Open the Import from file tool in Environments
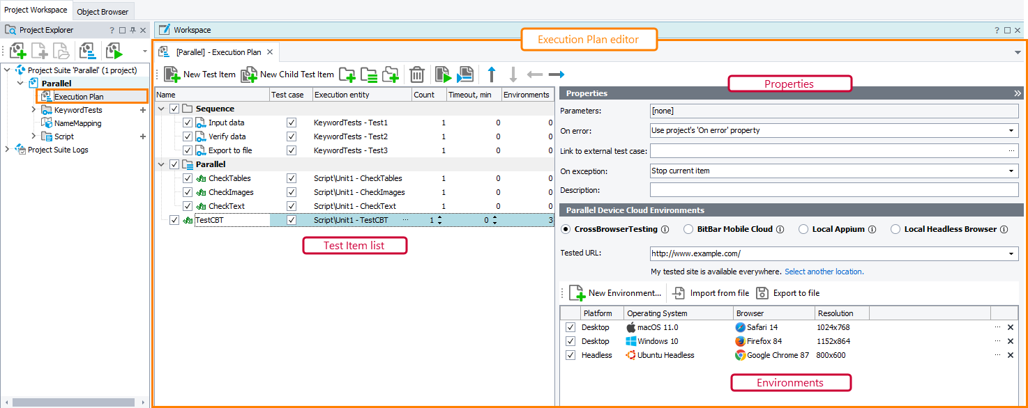 pyautogui.click(x=710, y=292)
